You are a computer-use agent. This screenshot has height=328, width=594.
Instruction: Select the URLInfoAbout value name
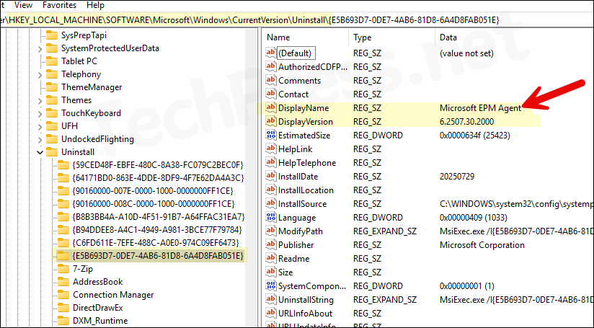coord(305,314)
